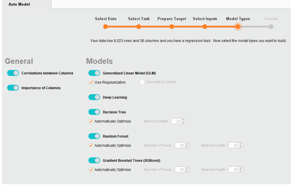293x186 pixels.
Task: Click the Results step label
Action: click(271, 19)
